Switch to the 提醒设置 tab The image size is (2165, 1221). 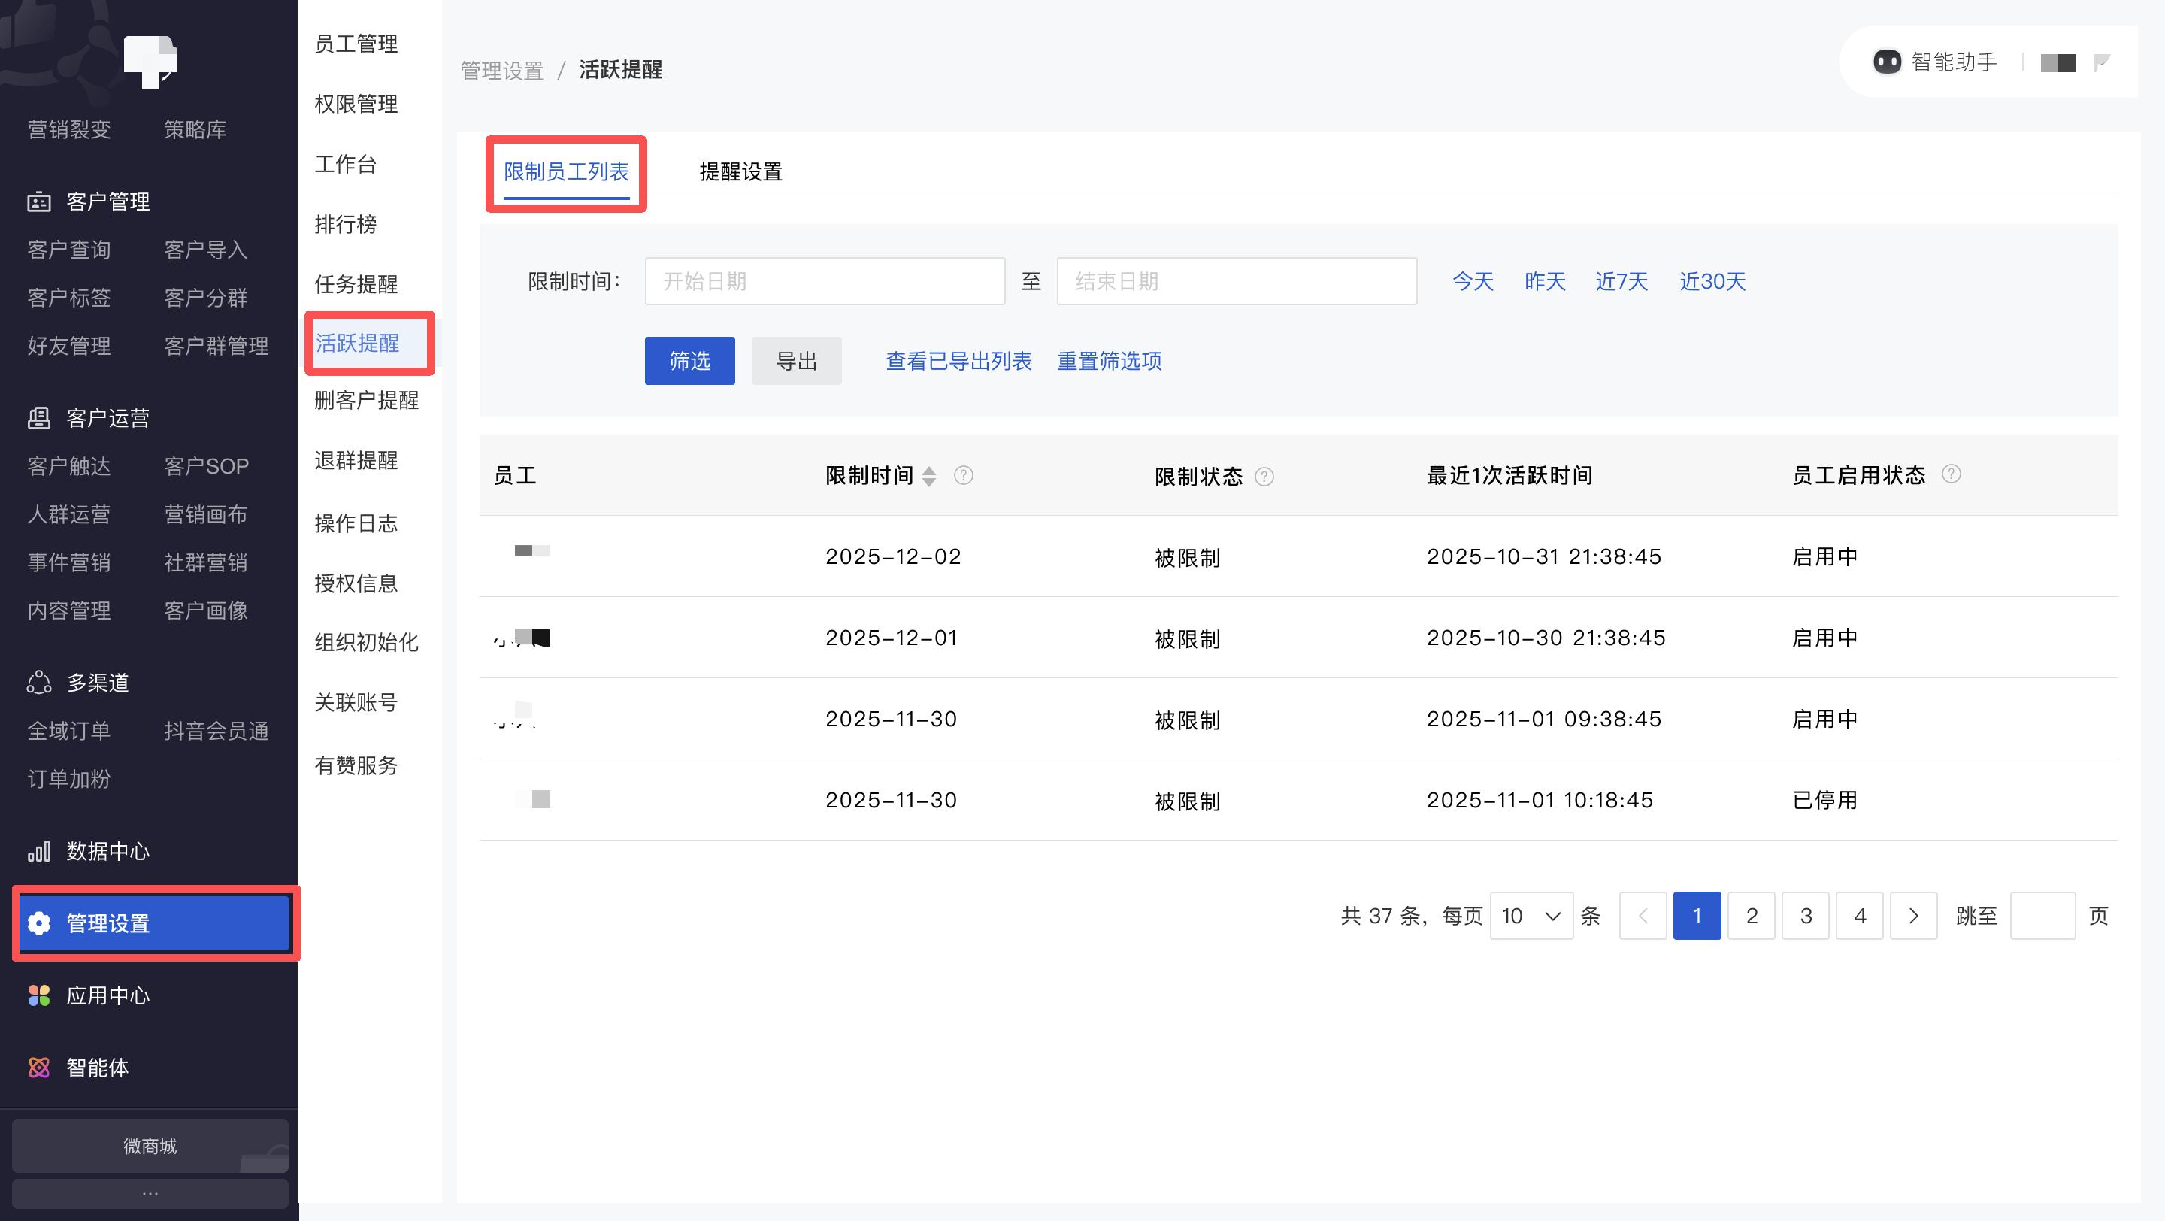click(740, 172)
